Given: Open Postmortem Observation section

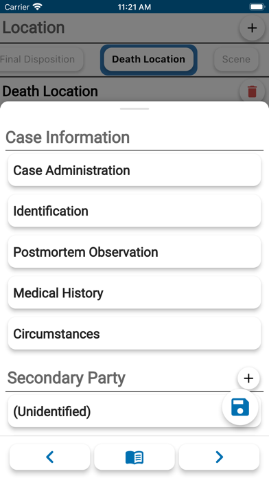Looking at the screenshot, I should click(134, 252).
